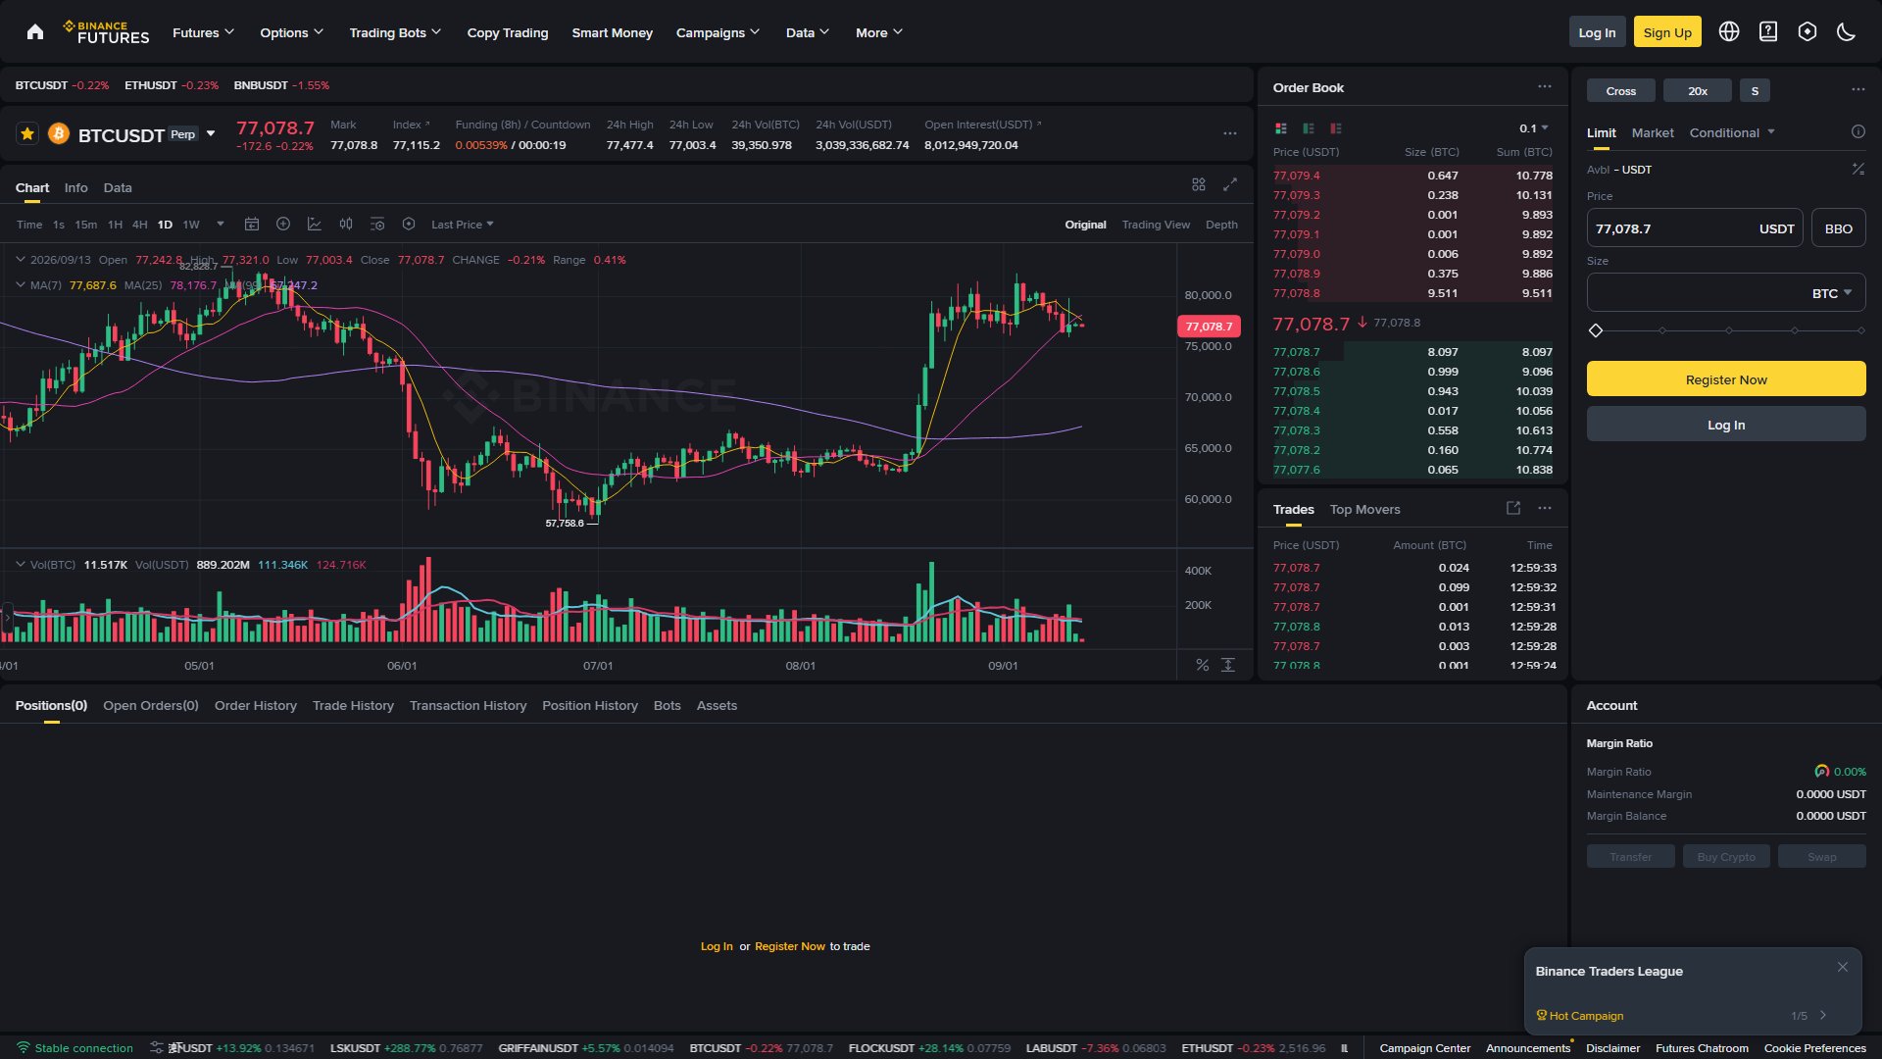This screenshot has width=1882, height=1059.
Task: Collapse the OHLC info row on chart
Action: tap(21, 260)
